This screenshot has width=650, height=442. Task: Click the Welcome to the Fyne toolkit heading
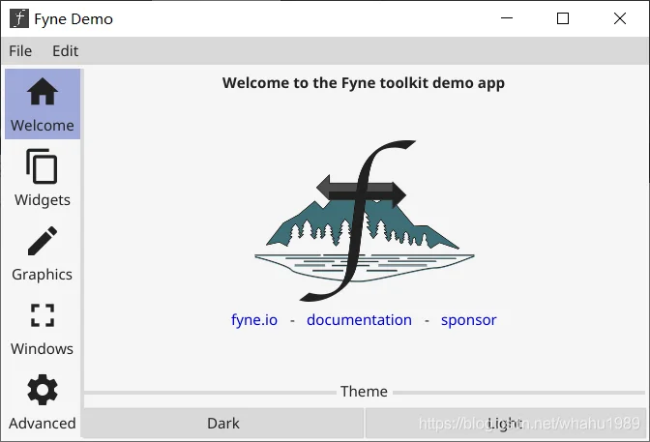[363, 83]
